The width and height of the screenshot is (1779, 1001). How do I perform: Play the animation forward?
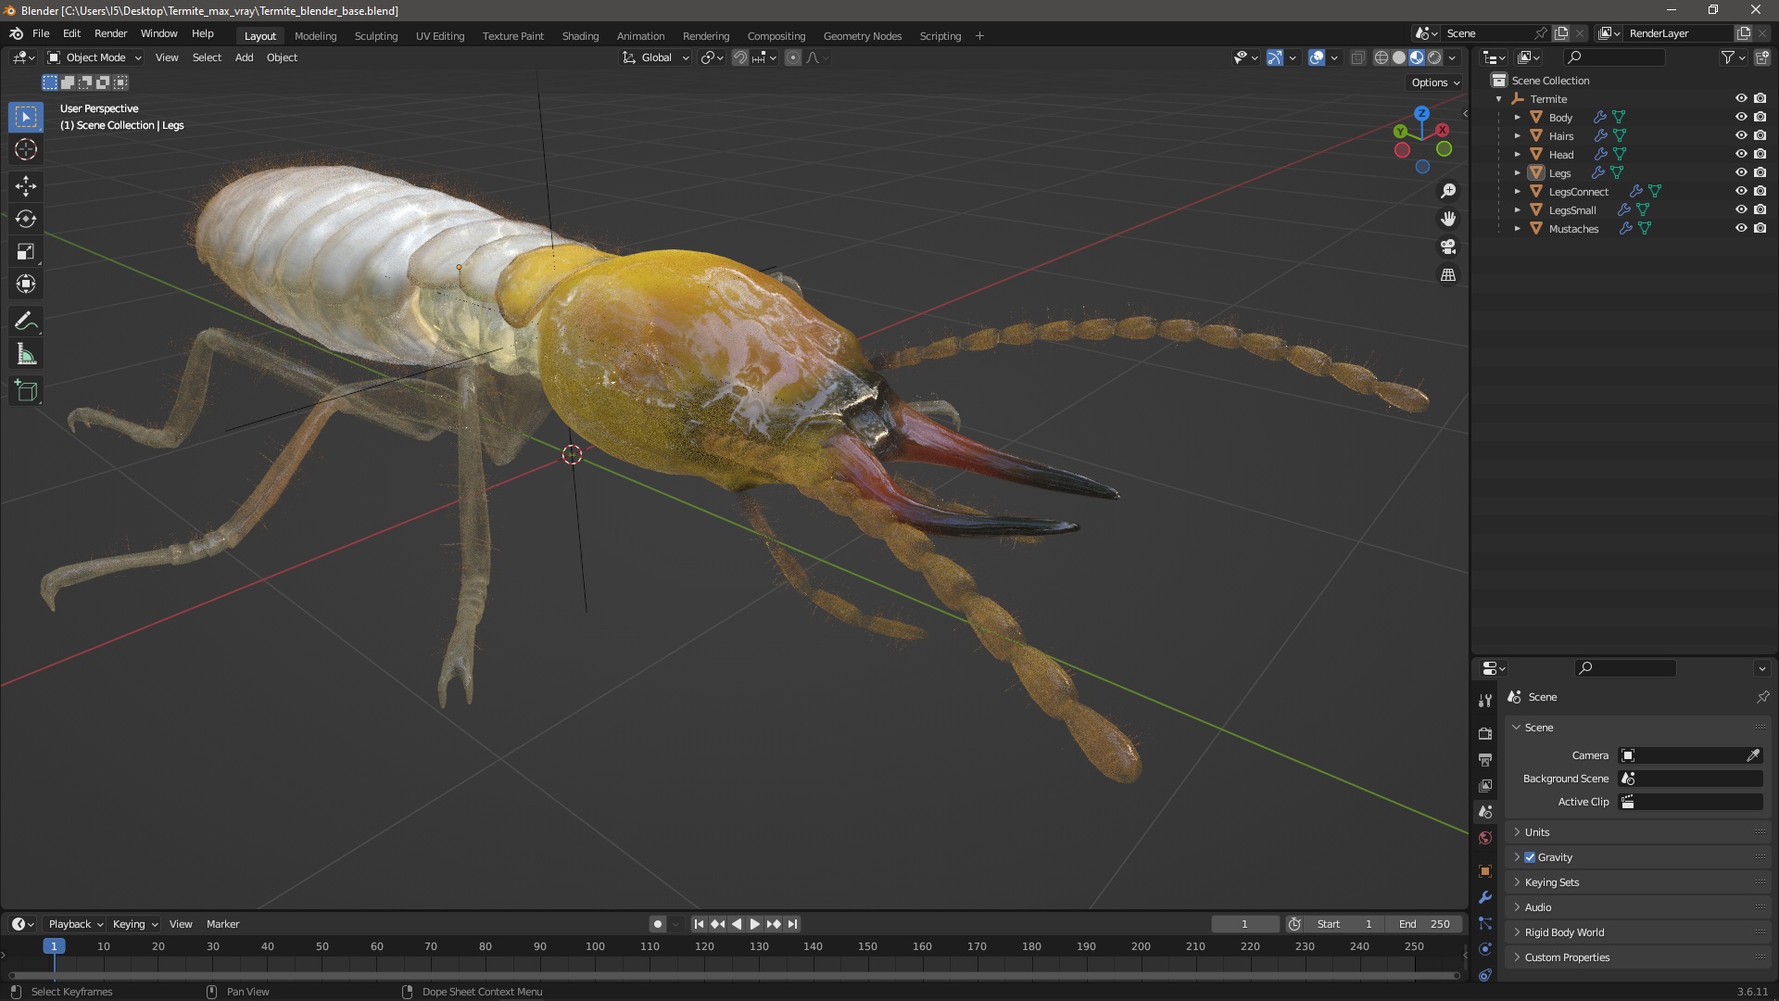(754, 924)
